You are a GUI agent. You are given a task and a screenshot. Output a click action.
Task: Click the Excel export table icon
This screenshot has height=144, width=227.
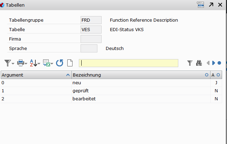[46, 63]
